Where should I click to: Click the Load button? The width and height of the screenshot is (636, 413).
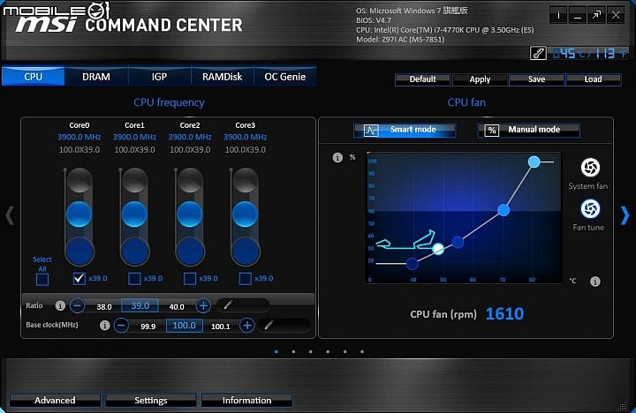point(593,79)
